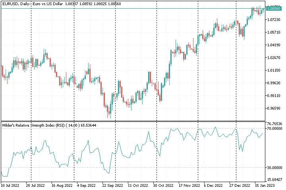The image size is (286, 190).
Task: Click the last candlestick at chart's right edge
Action: tap(264, 9)
